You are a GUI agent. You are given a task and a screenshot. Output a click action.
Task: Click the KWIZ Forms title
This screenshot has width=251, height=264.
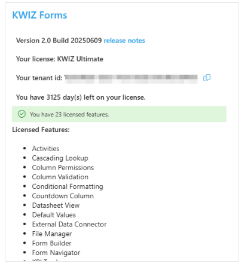tap(39, 15)
